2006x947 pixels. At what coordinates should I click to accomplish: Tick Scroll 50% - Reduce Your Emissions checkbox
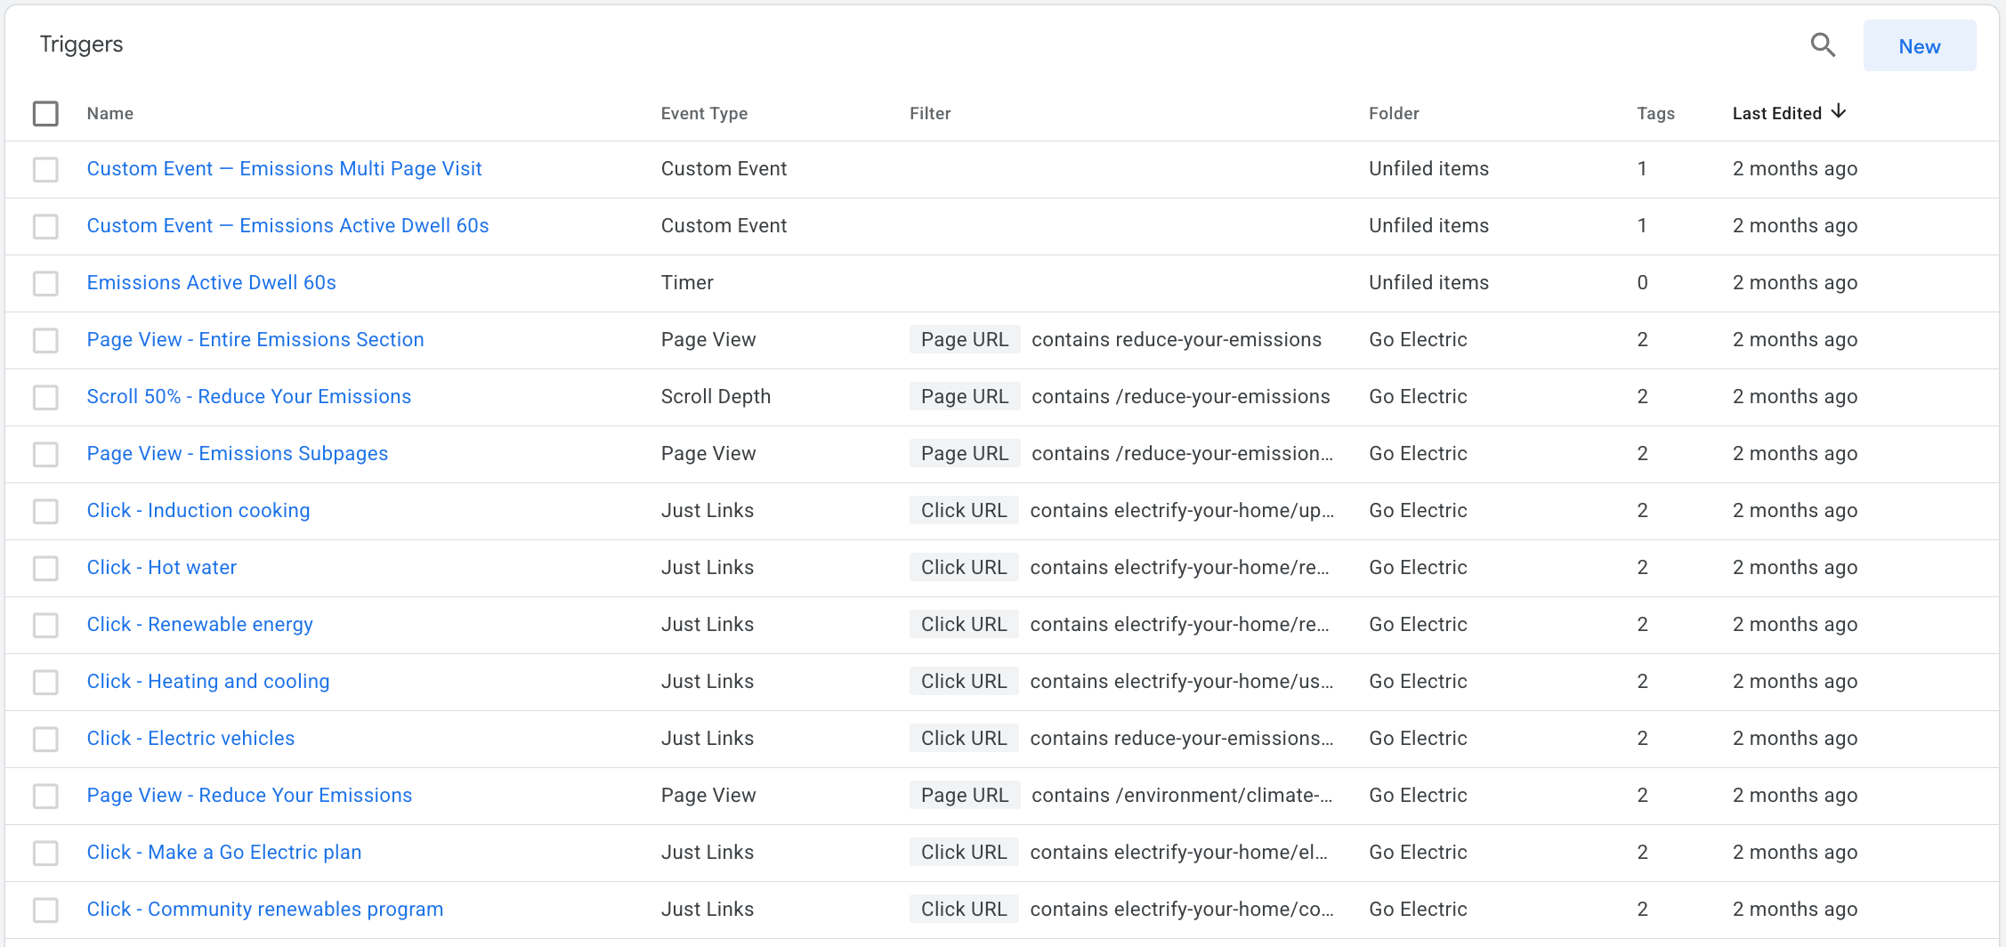45,397
